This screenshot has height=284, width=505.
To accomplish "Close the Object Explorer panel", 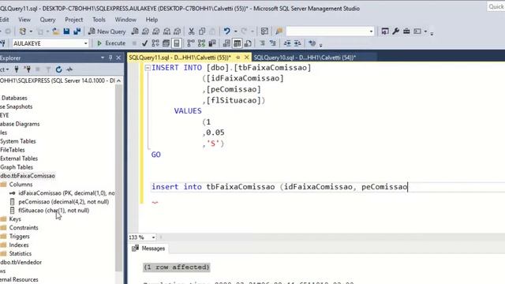I will click(x=118, y=58).
